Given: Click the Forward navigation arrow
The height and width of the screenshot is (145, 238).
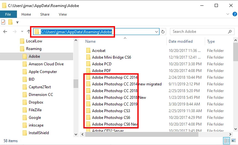Looking at the screenshot, I should (x=15, y=32).
